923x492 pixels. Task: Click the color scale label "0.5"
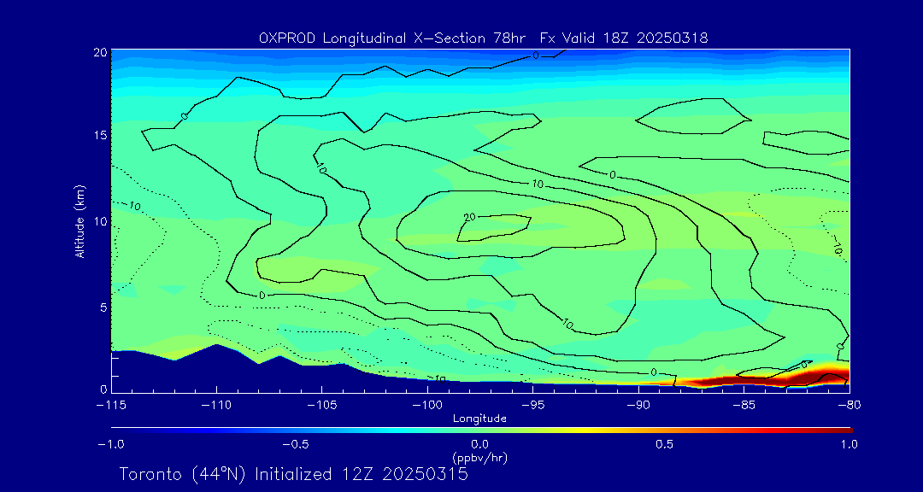point(665,444)
